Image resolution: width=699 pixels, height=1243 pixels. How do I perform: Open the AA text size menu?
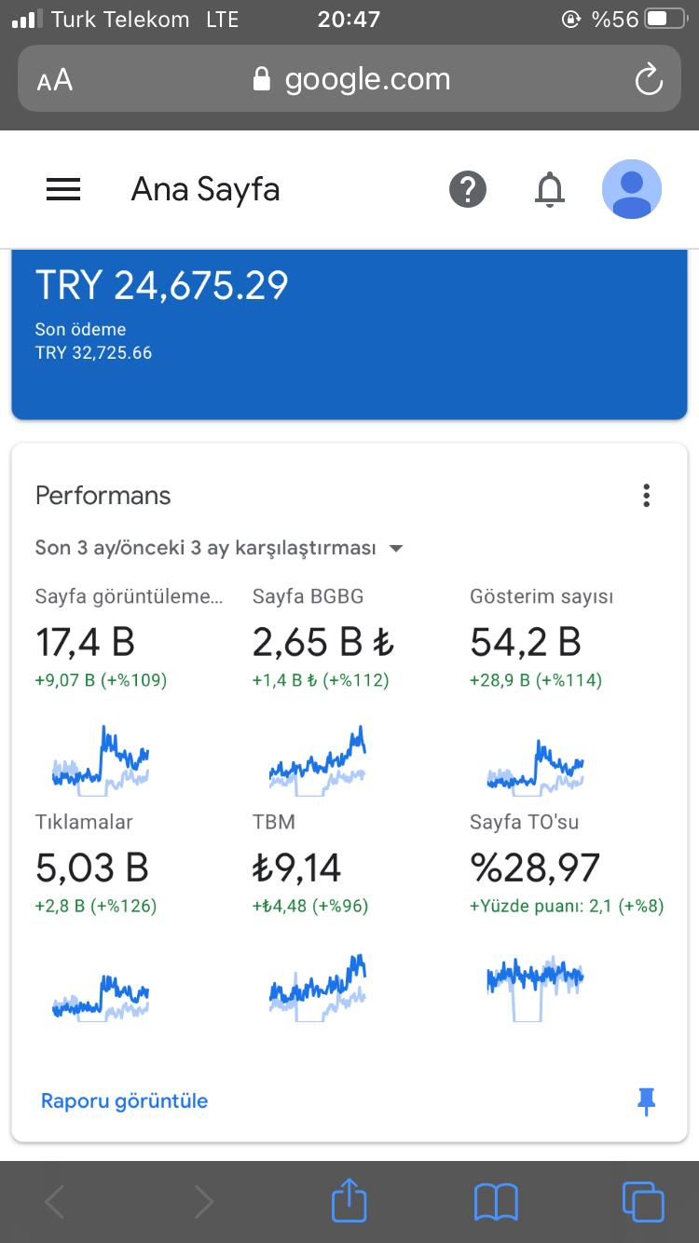click(x=55, y=80)
